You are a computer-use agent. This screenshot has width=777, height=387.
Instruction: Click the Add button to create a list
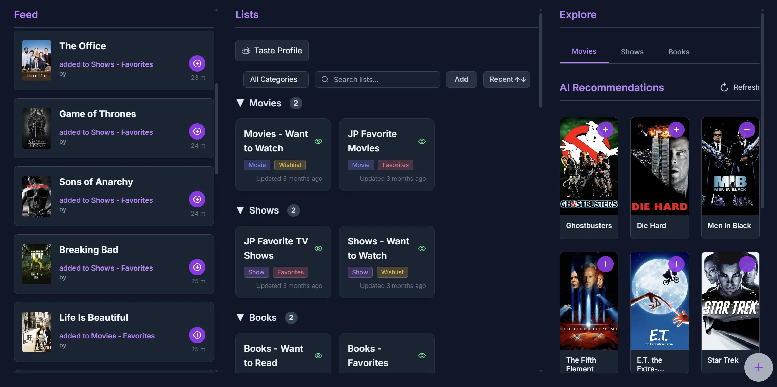pos(461,79)
